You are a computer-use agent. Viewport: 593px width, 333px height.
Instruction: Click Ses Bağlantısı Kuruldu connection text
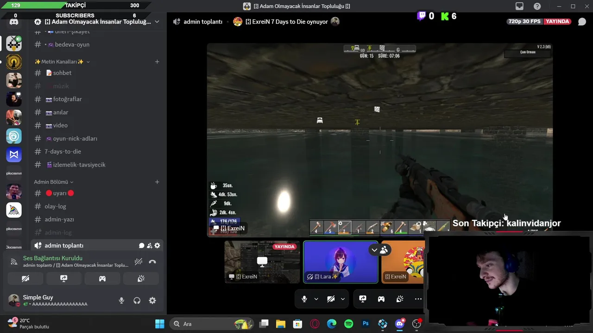[x=53, y=258]
